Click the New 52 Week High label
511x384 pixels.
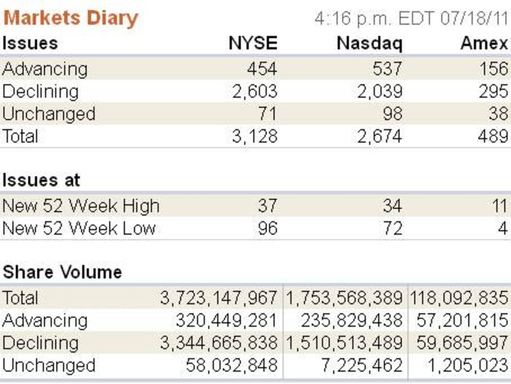(x=81, y=206)
